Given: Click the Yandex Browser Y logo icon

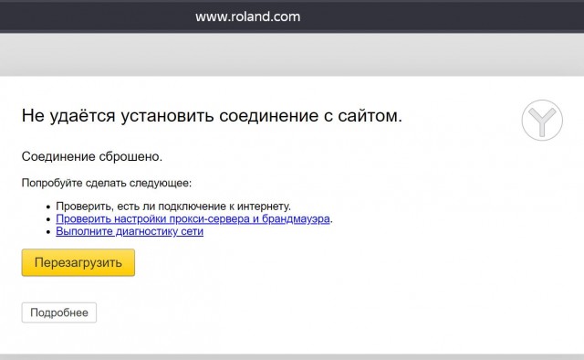Looking at the screenshot, I should [542, 120].
